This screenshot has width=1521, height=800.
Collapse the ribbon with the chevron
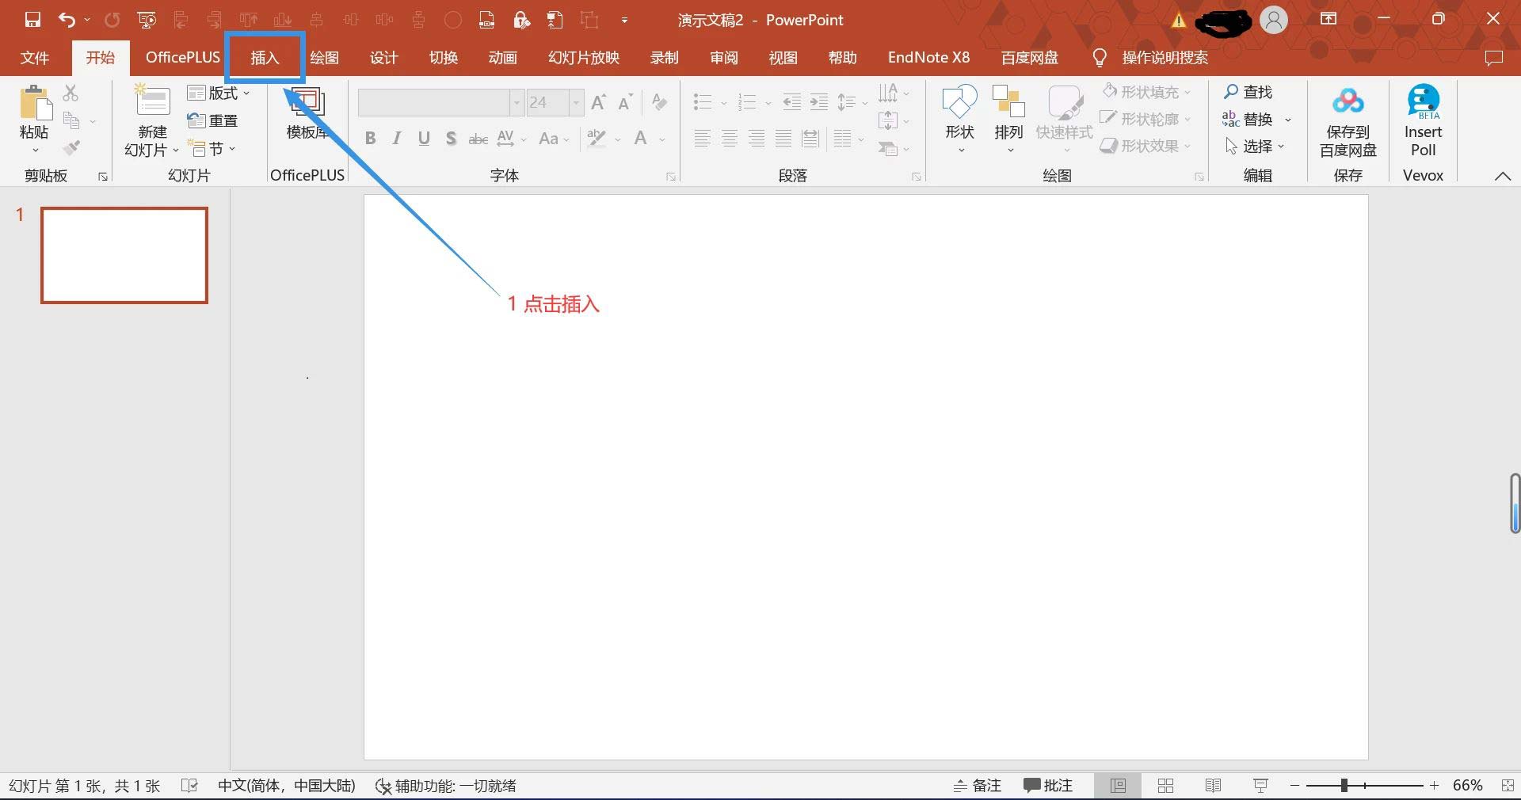click(1502, 176)
